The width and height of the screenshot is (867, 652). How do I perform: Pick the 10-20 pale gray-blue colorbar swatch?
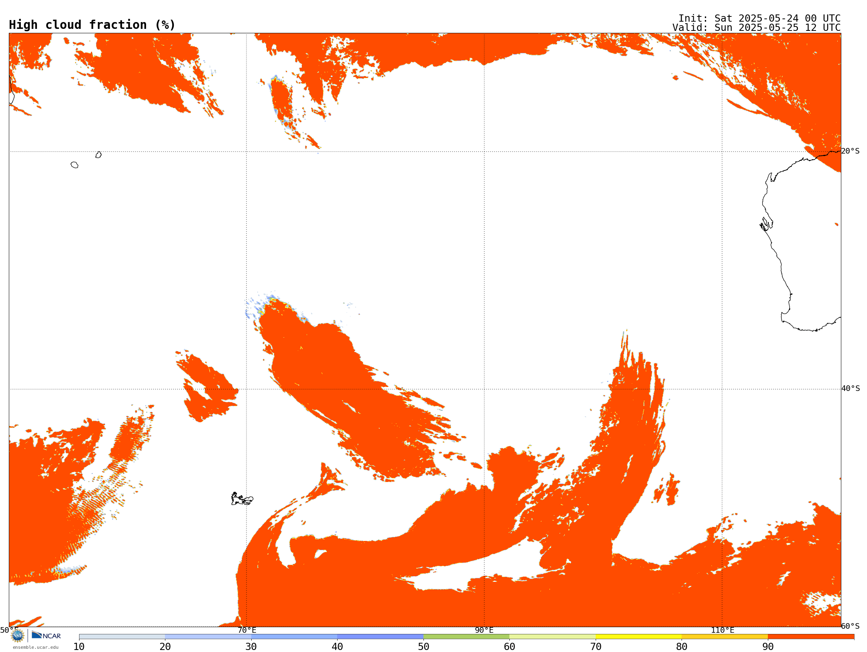pyautogui.click(x=122, y=637)
